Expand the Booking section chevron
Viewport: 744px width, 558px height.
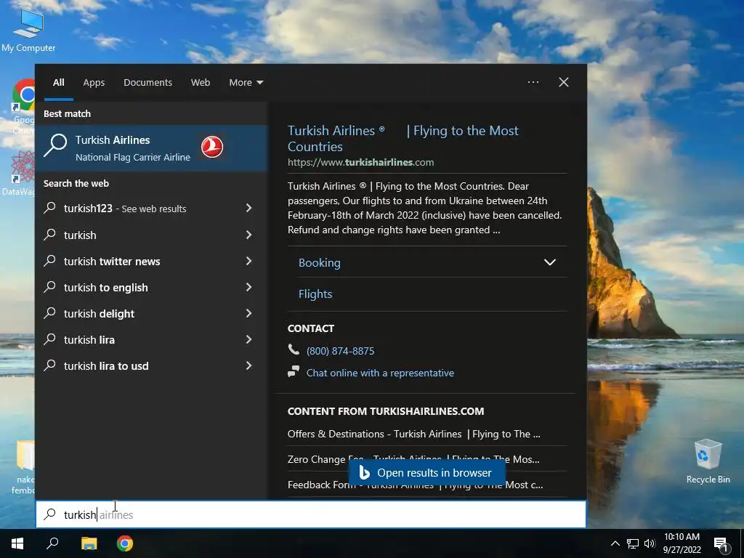[549, 262]
